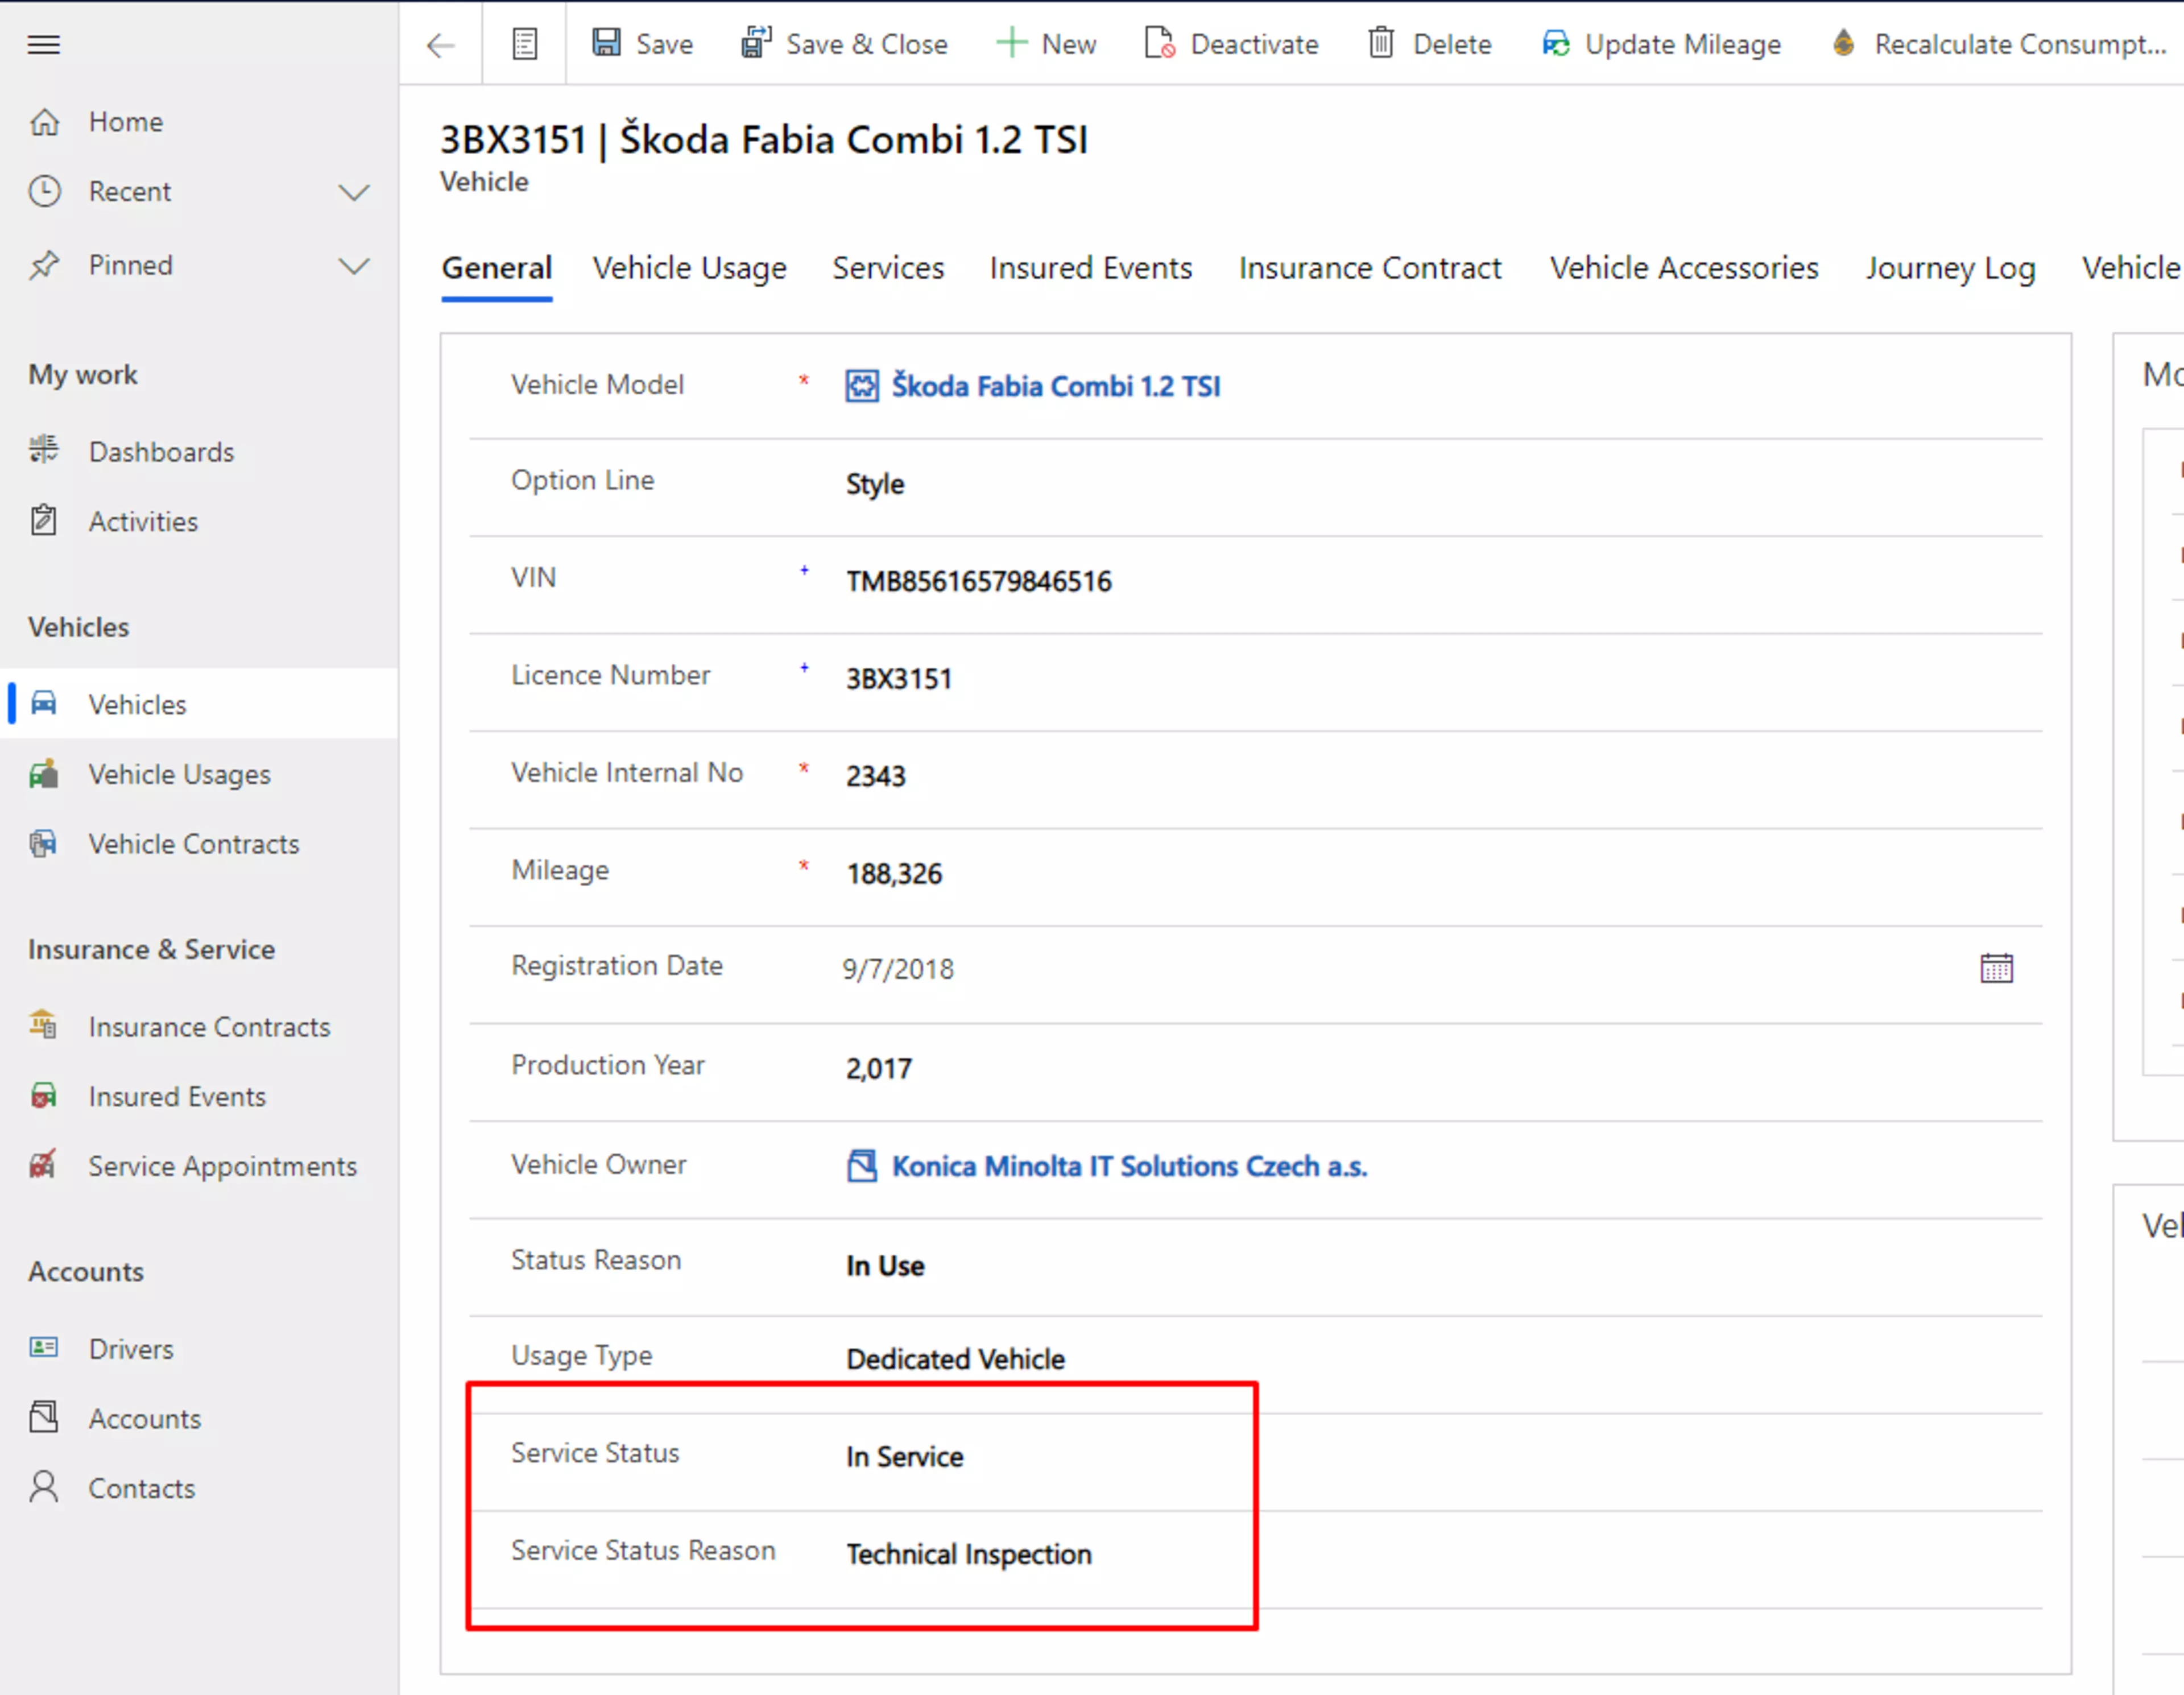Viewport: 2184px width, 1695px height.
Task: Open the hamburger navigation menu
Action: [x=43, y=44]
